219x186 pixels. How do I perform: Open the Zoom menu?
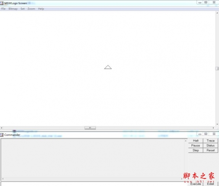[x=31, y=9]
